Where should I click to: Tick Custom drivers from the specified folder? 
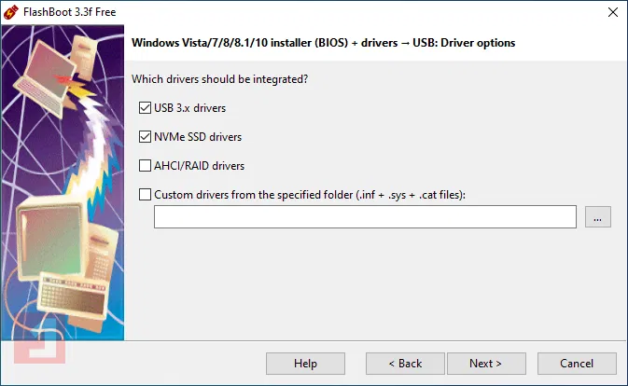145,195
